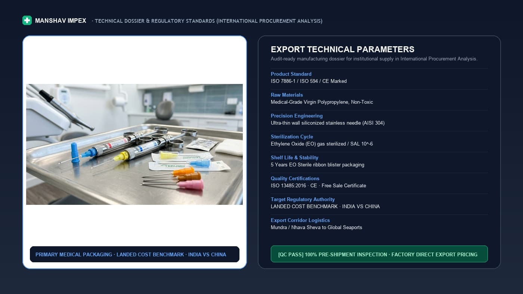
Task: Select the Export Technical Parameters heading
Action: (x=343, y=49)
